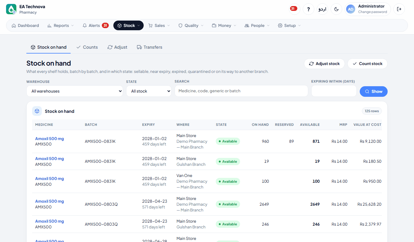Click the 125 rows badge

372,111
